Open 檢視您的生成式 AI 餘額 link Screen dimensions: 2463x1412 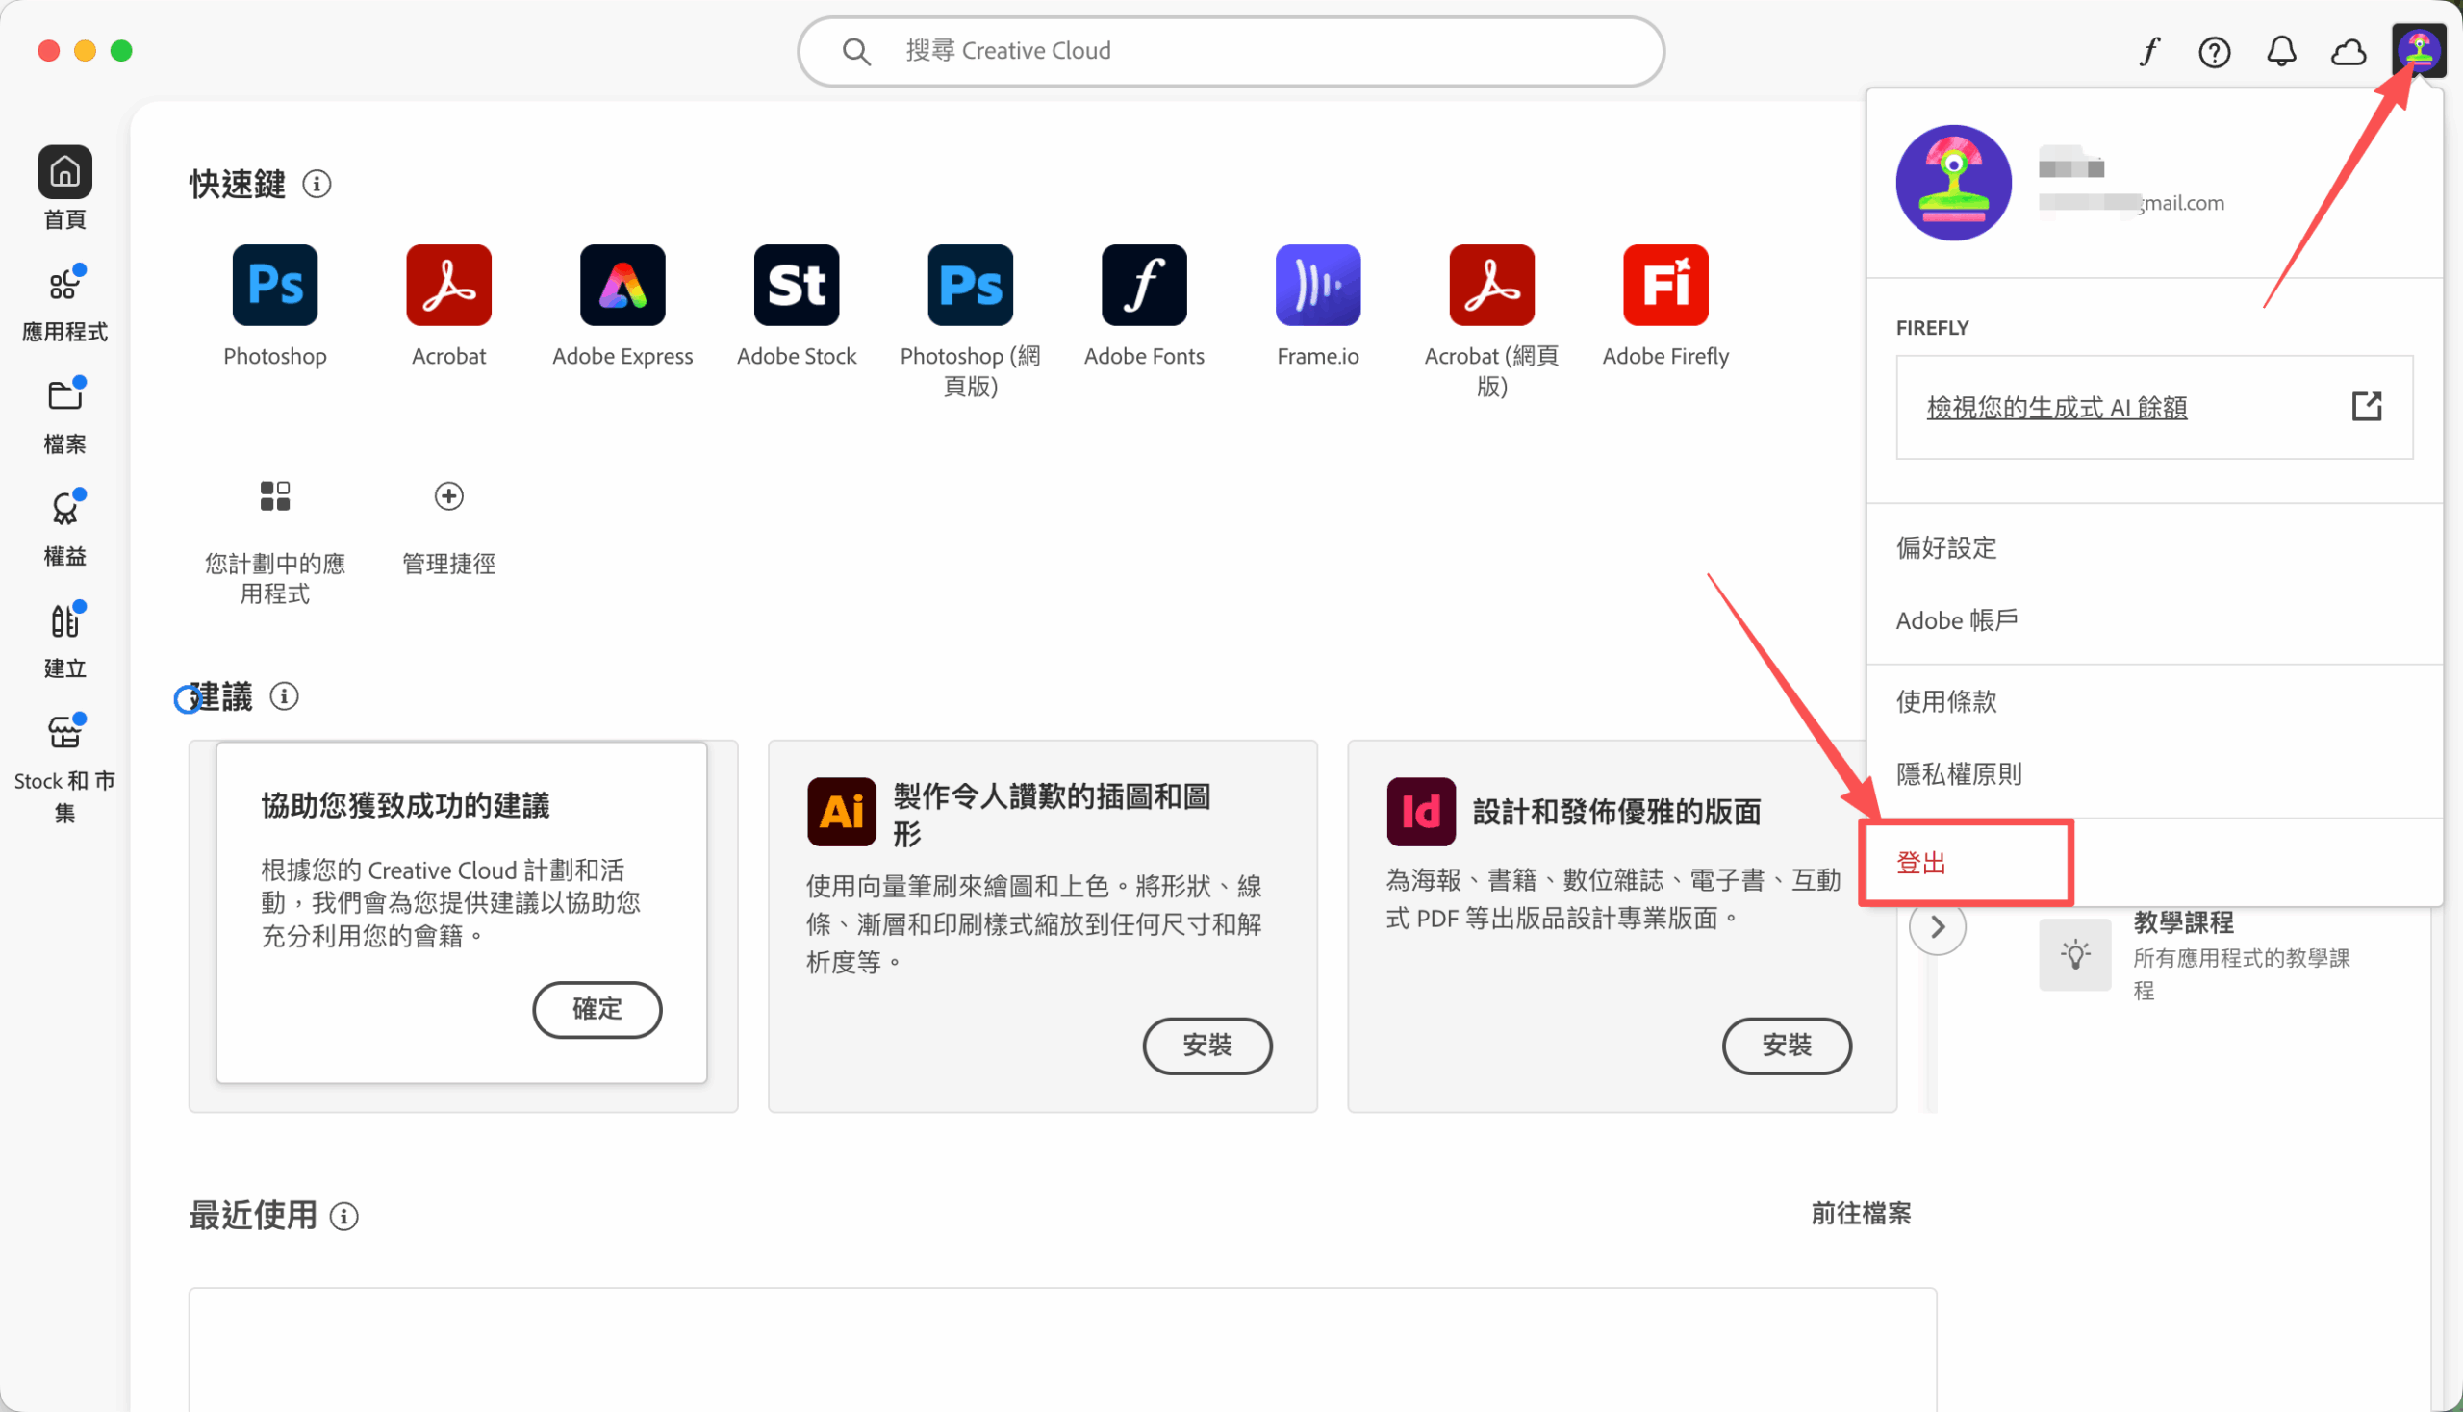click(2057, 407)
